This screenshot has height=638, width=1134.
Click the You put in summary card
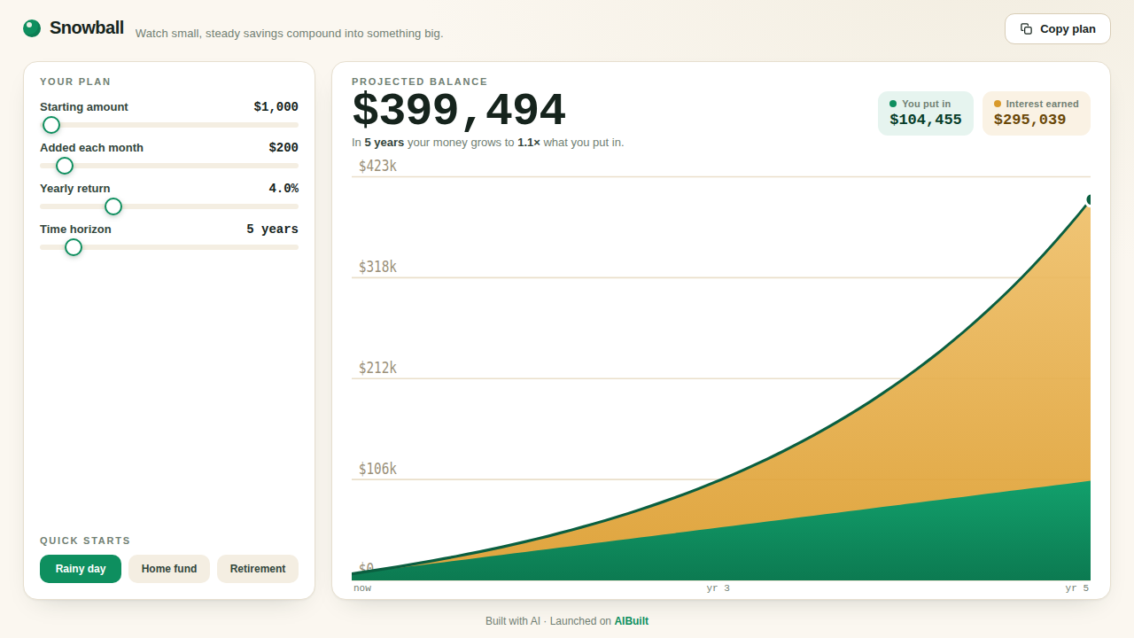[x=926, y=113]
